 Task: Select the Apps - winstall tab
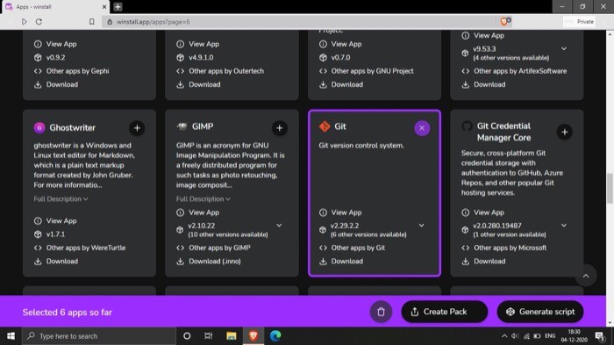pos(54,7)
